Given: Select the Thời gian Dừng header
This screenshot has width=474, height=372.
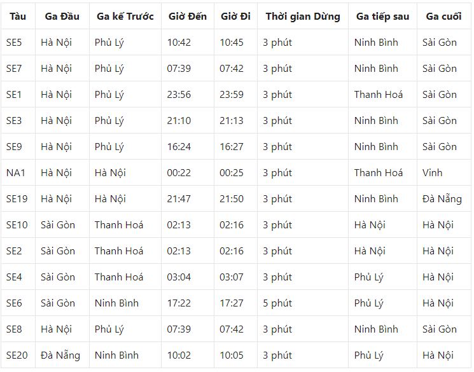Looking at the screenshot, I should click(303, 17).
